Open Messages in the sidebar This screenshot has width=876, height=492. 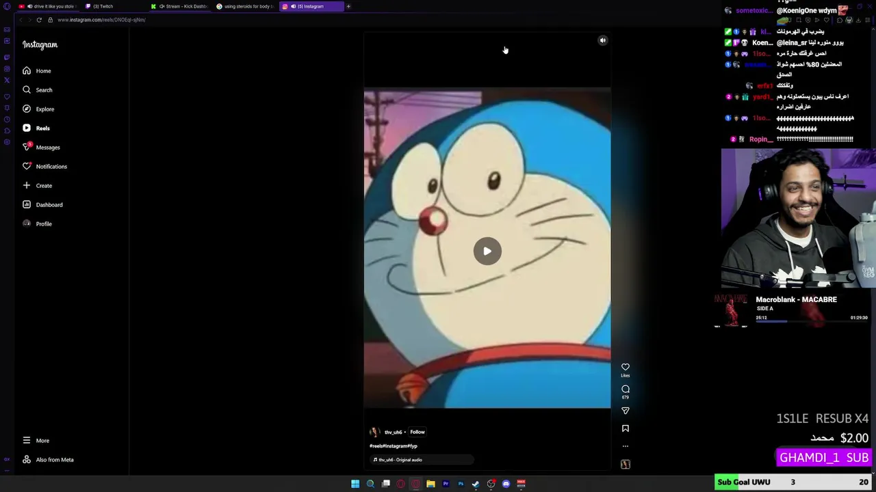click(41, 148)
